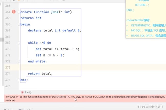Collapse the while loop fold at line 369
Viewport: 166px width, 110px height.
click(19, 43)
